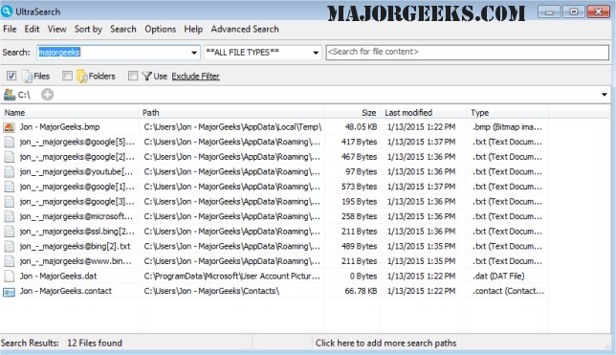This screenshot has height=355, width=616.
Task: Click the Search for file content field
Action: coord(467,53)
